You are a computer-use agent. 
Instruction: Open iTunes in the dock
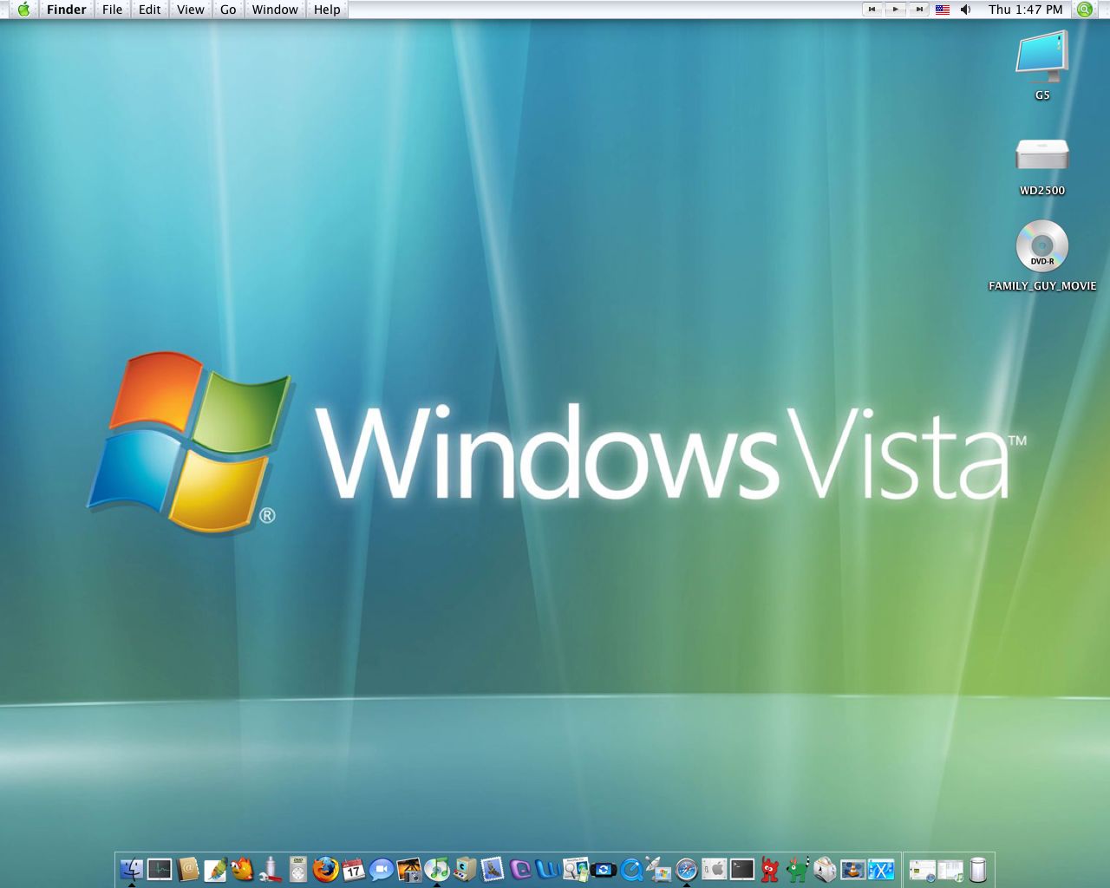[x=437, y=869]
